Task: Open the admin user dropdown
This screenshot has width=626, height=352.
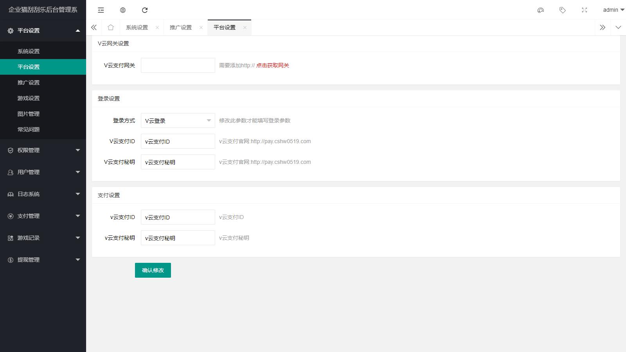Action: pos(613,10)
